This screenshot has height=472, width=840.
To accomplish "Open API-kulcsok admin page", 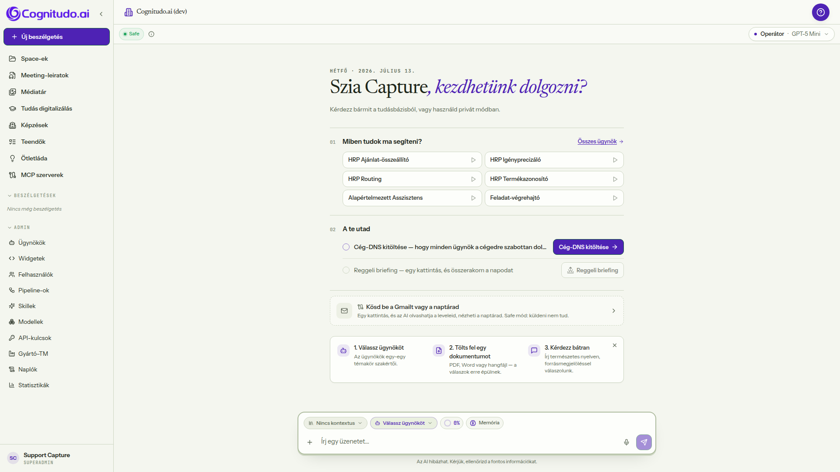I will [x=56, y=338].
